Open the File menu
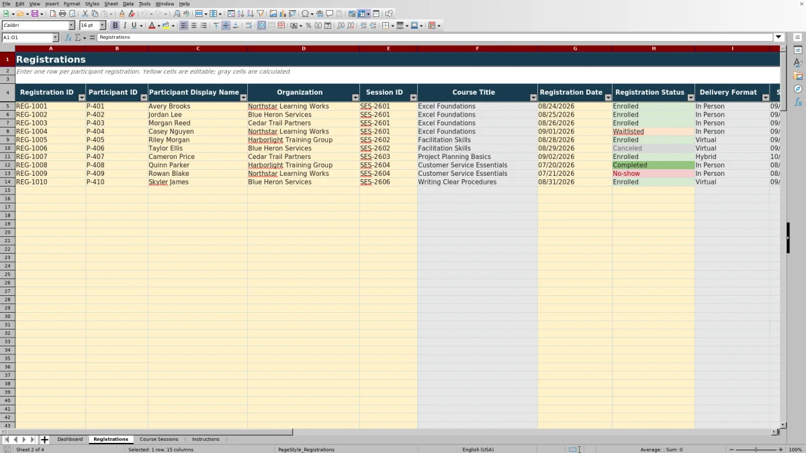This screenshot has height=453, width=806. pyautogui.click(x=6, y=3)
